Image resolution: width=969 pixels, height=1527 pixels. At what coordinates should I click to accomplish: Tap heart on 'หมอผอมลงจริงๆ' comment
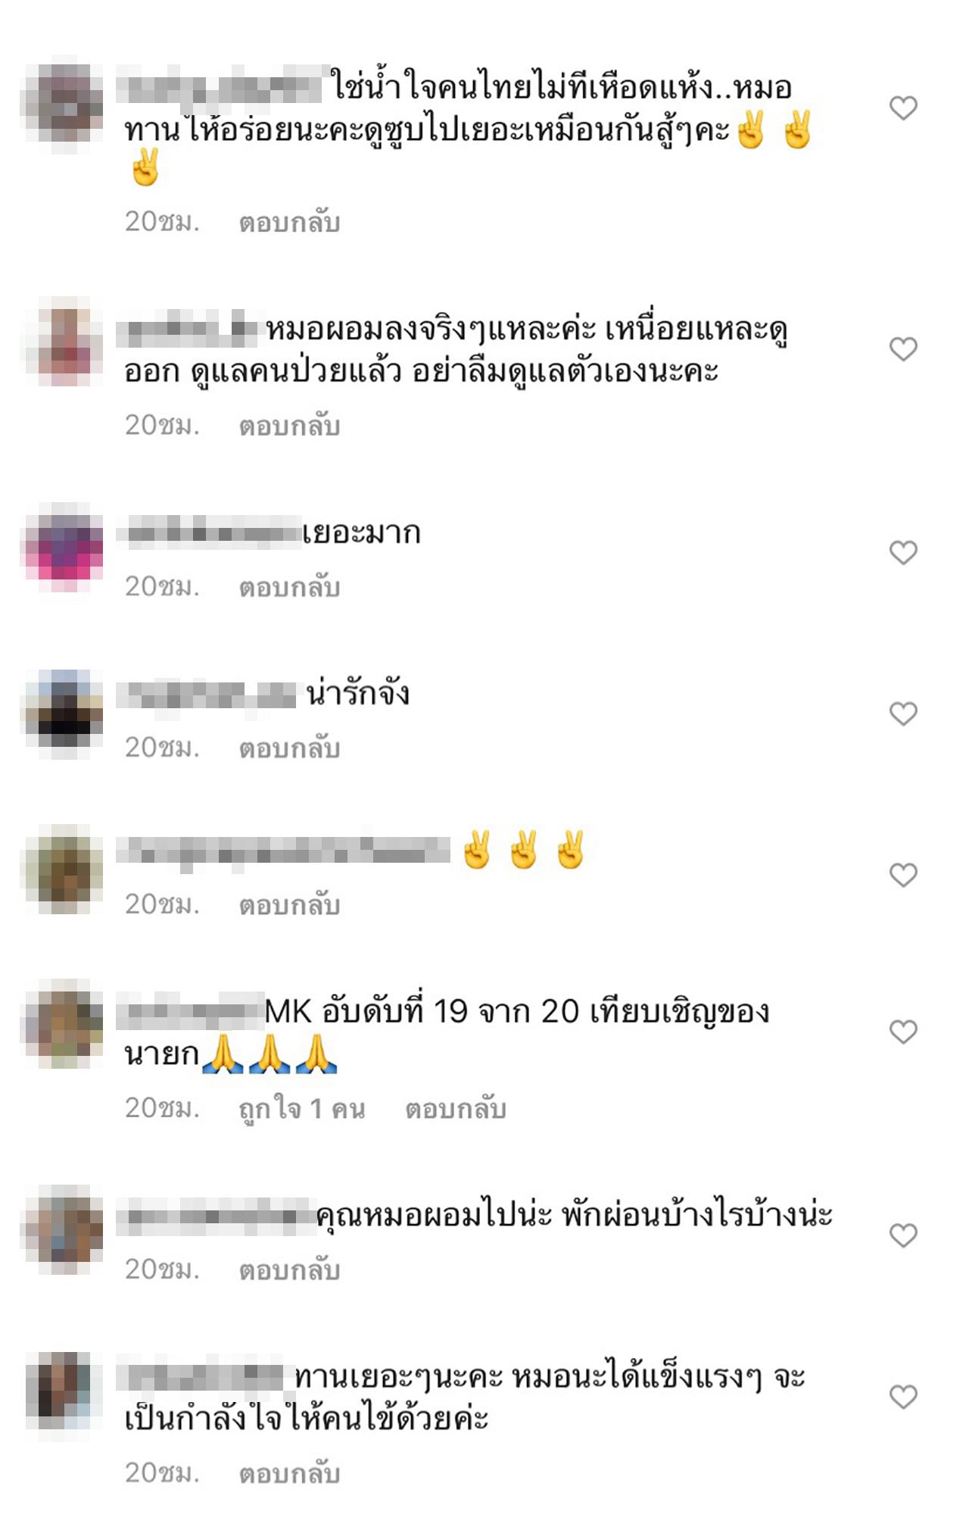(903, 349)
